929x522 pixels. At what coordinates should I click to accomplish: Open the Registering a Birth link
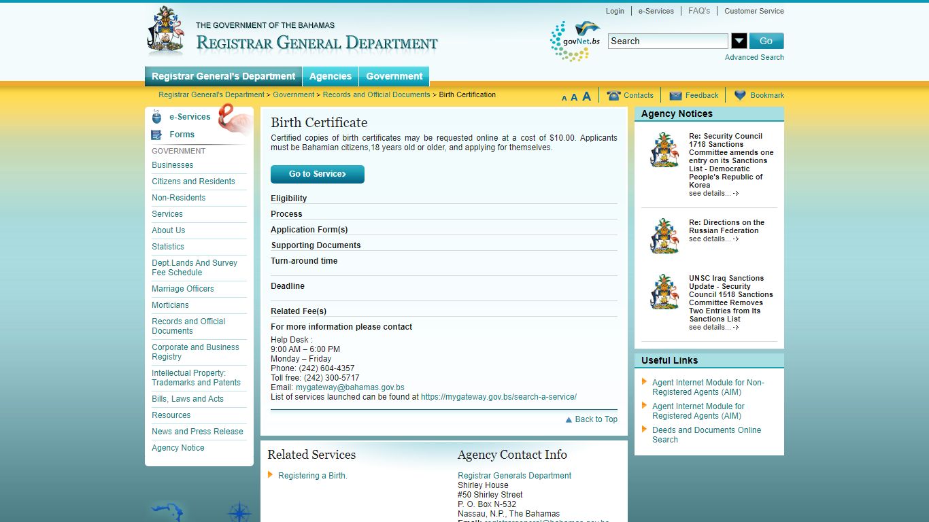[x=313, y=476]
